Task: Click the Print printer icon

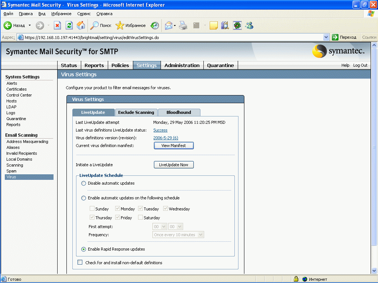Action: [x=183, y=25]
